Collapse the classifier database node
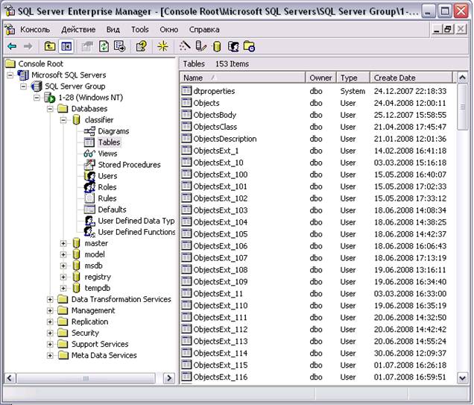The image size is (474, 405). coord(63,120)
